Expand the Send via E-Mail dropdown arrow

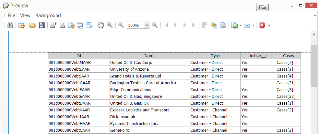tap(253, 25)
